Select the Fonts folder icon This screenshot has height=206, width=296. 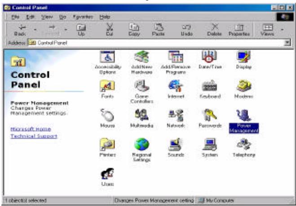click(x=107, y=86)
